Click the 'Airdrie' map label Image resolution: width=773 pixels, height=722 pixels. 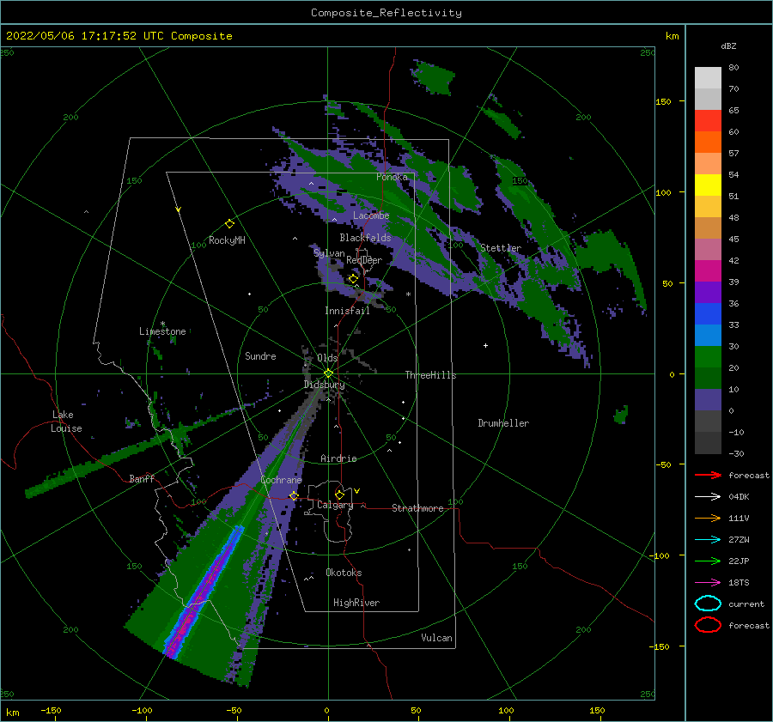(338, 458)
